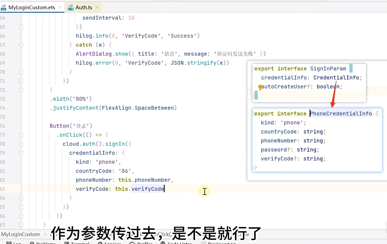Click the closing fold marker of PhoneCredentialInfo
387x244 pixels.
click(253, 168)
